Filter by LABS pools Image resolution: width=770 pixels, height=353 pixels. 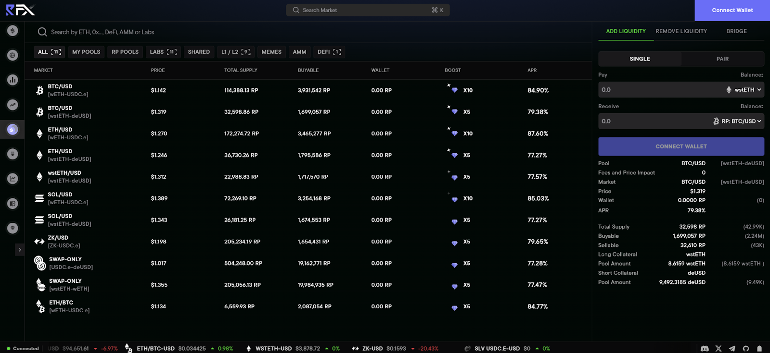pos(163,52)
